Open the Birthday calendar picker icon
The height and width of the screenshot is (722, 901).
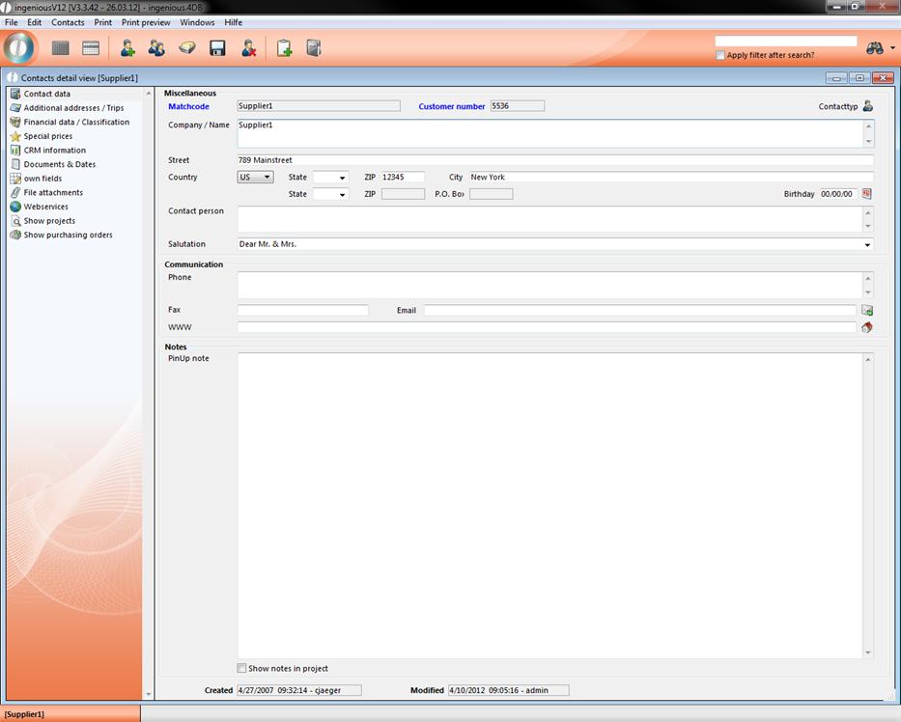click(866, 194)
